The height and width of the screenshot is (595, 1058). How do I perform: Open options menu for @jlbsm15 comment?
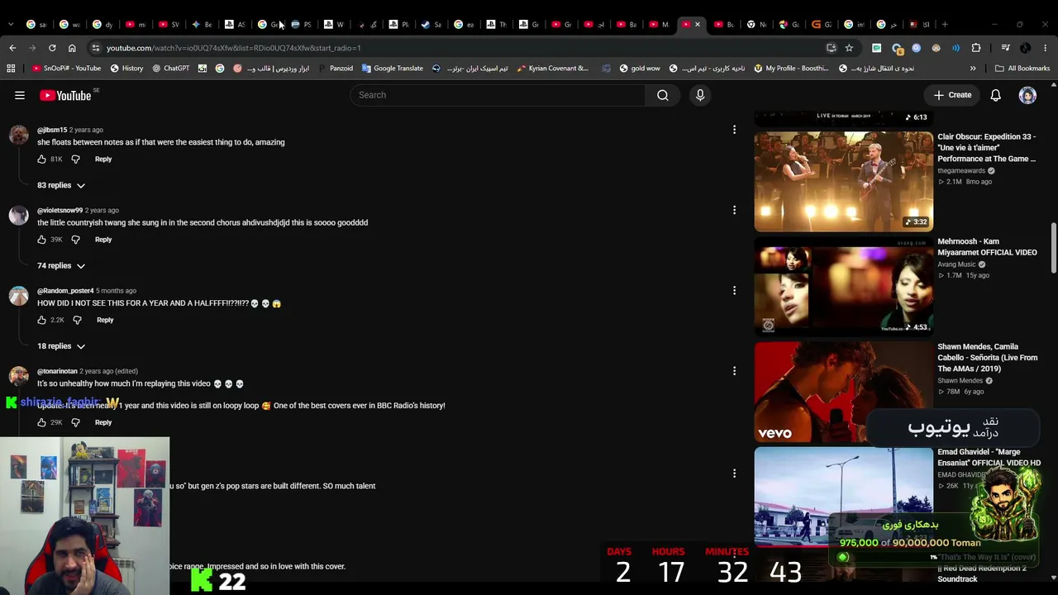pyautogui.click(x=734, y=130)
